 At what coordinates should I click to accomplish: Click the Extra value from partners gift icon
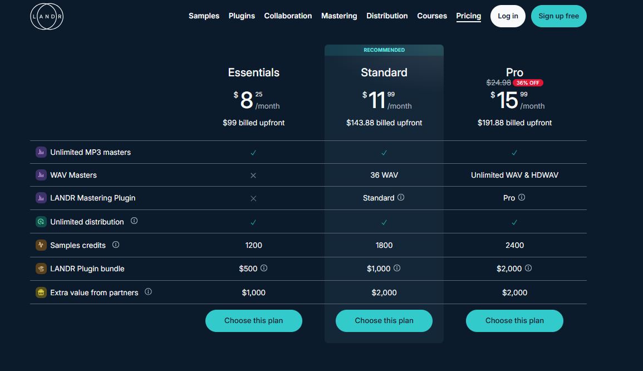tap(41, 292)
